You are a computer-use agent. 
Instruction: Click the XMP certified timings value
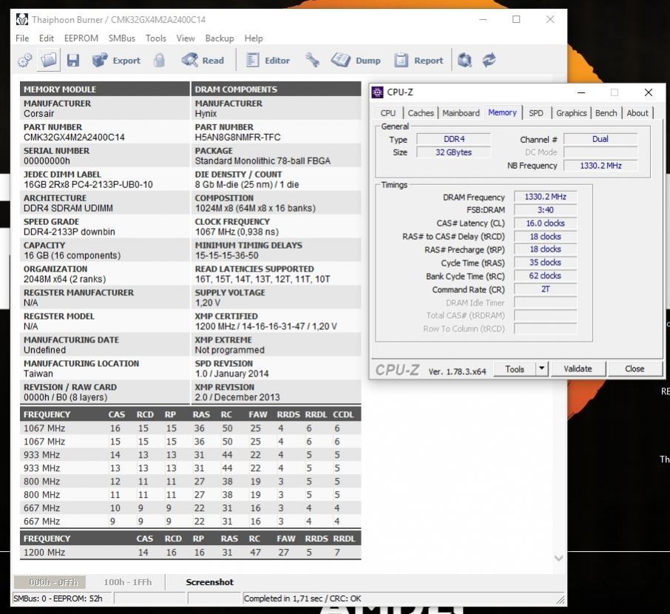tap(266, 326)
